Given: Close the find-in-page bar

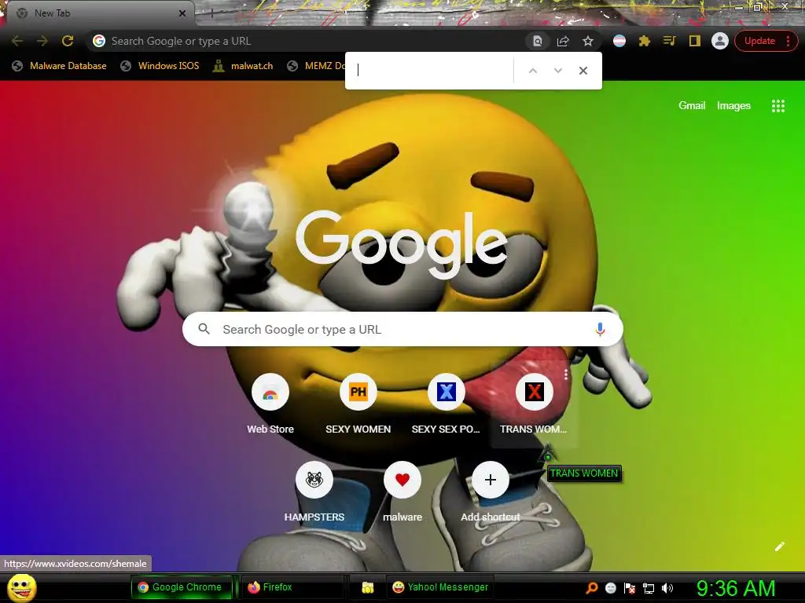Looking at the screenshot, I should [x=583, y=71].
